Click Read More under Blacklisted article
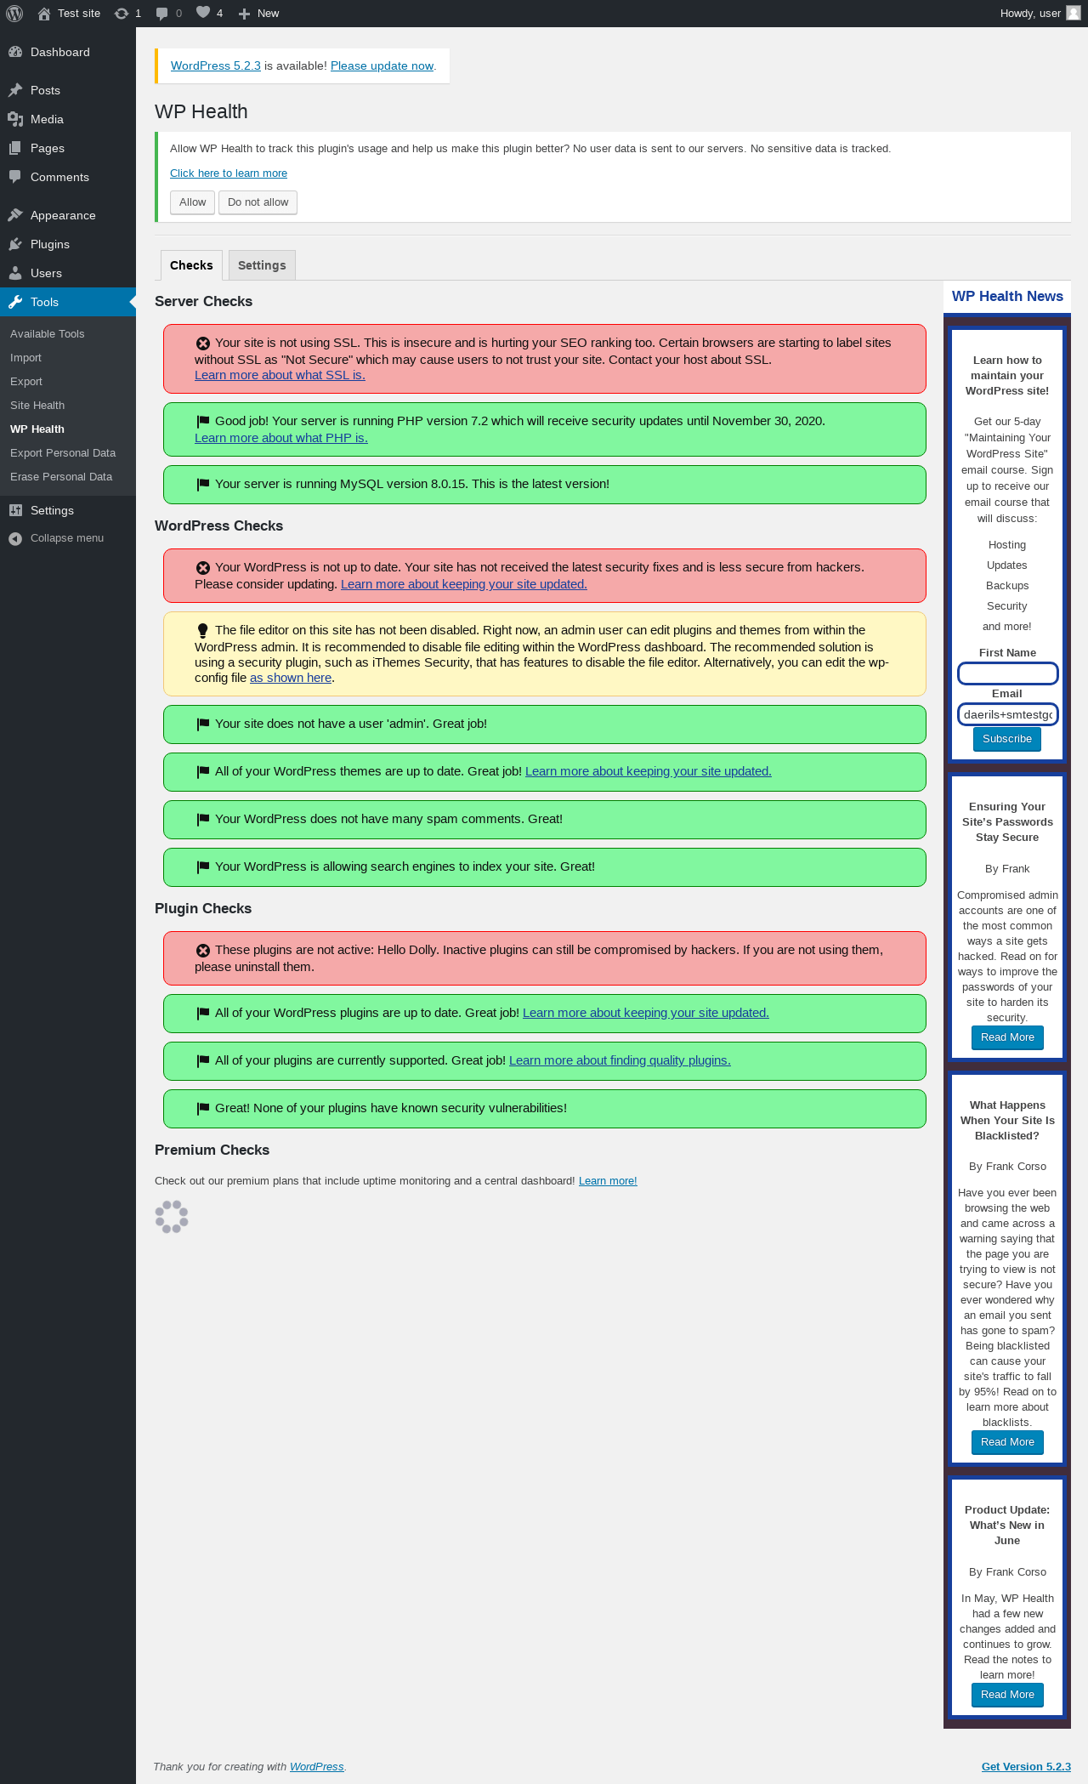Image resolution: width=1088 pixels, height=1784 pixels. (1007, 1442)
